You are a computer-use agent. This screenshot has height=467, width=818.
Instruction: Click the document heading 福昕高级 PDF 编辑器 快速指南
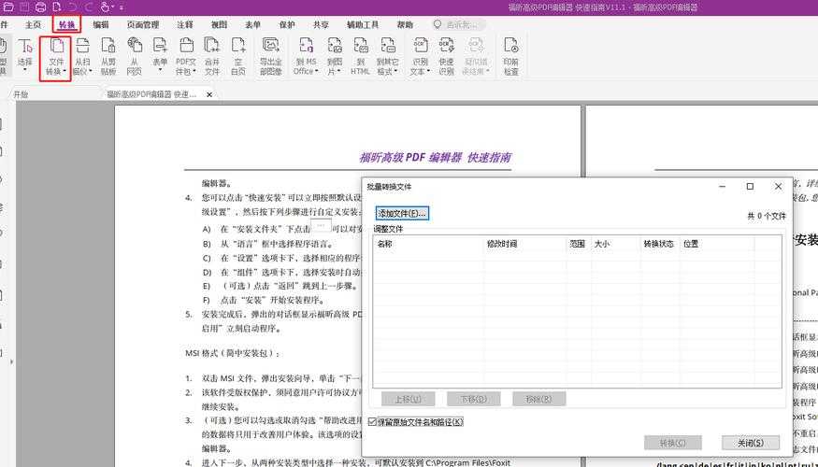point(435,158)
